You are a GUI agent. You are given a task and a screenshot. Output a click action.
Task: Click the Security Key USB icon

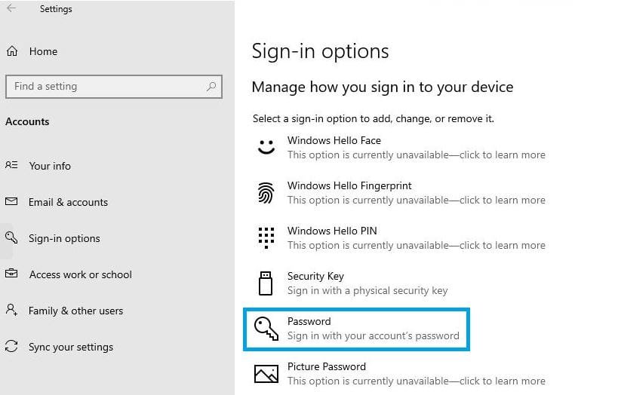266,283
